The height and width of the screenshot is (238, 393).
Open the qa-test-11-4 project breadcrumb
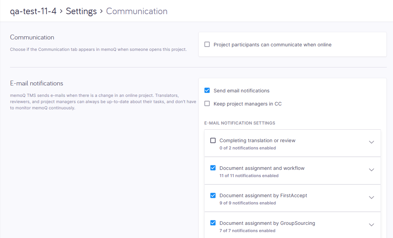(x=33, y=11)
